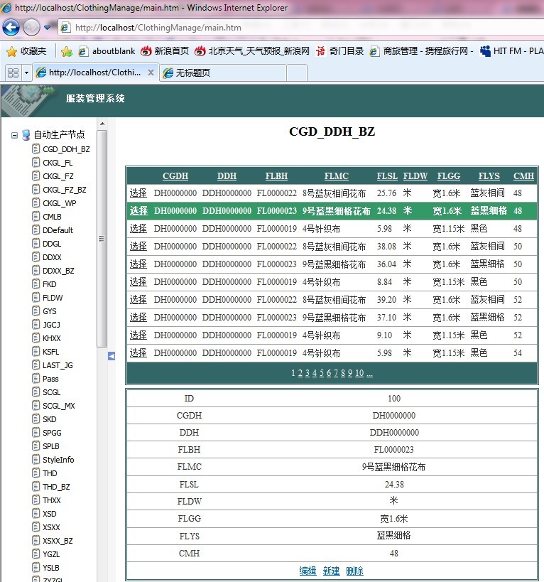Open the Quick Tabs dropdown arrow

pos(27,72)
